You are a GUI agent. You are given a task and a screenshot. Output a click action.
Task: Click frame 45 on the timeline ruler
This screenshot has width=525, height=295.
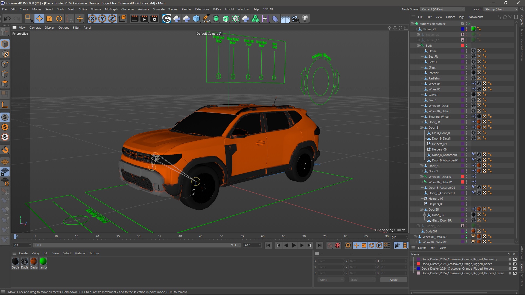tap(201, 237)
